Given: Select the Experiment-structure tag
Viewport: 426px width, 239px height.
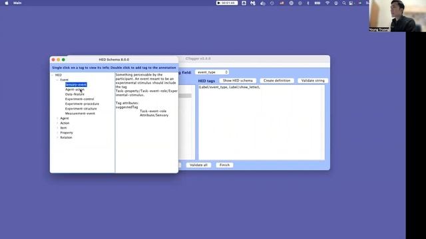Looking at the screenshot, I should point(81,109).
